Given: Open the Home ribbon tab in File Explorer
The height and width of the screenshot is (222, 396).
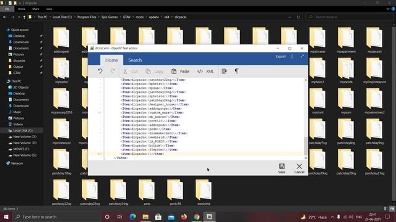Looking at the screenshot, I should 22,9.
